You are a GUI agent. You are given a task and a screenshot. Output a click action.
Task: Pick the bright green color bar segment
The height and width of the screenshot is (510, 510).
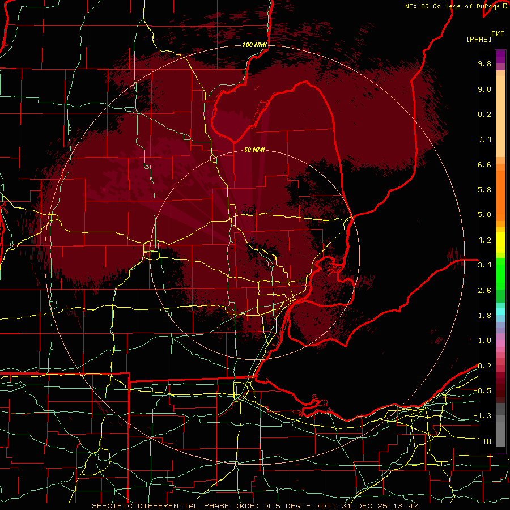click(500, 273)
